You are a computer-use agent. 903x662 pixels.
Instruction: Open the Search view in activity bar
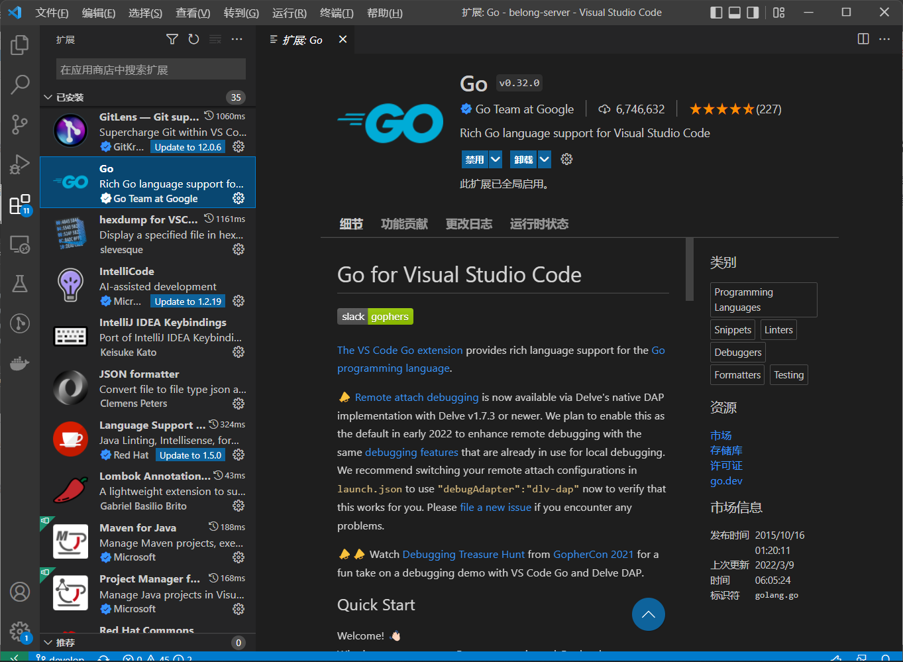tap(20, 84)
